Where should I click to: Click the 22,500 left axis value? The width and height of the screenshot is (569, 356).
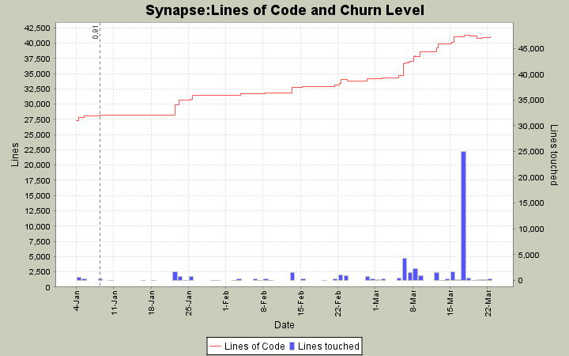[x=37, y=150]
